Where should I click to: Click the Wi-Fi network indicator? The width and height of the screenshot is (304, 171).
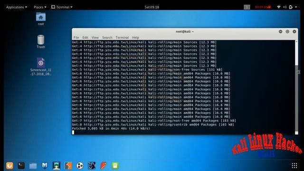point(279,7)
